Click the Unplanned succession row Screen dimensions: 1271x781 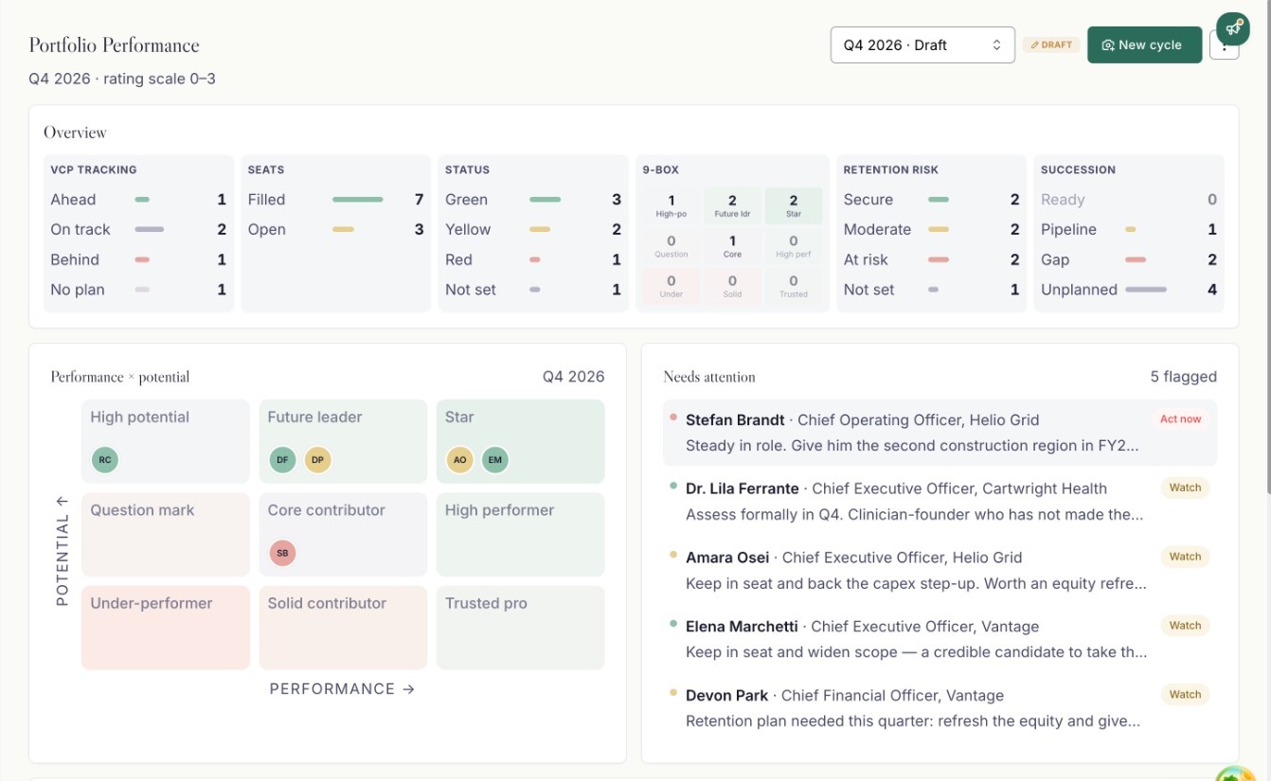coord(1129,290)
